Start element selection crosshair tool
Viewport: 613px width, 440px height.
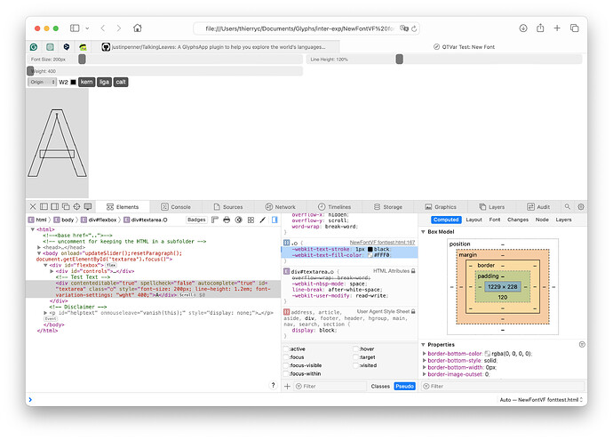pos(76,206)
